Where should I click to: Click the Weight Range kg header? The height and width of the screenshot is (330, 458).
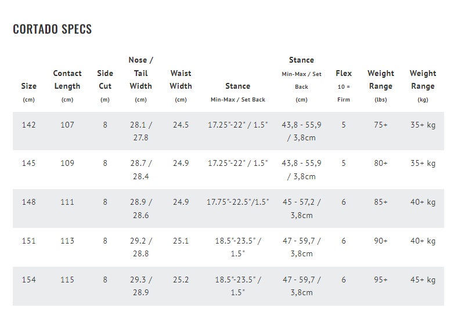tap(423, 86)
